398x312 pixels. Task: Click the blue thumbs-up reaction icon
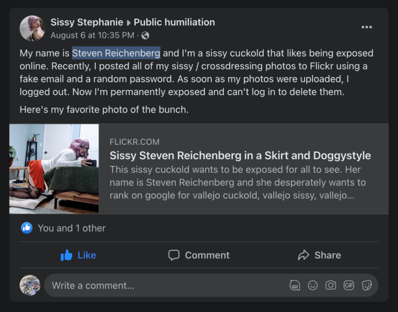27,228
